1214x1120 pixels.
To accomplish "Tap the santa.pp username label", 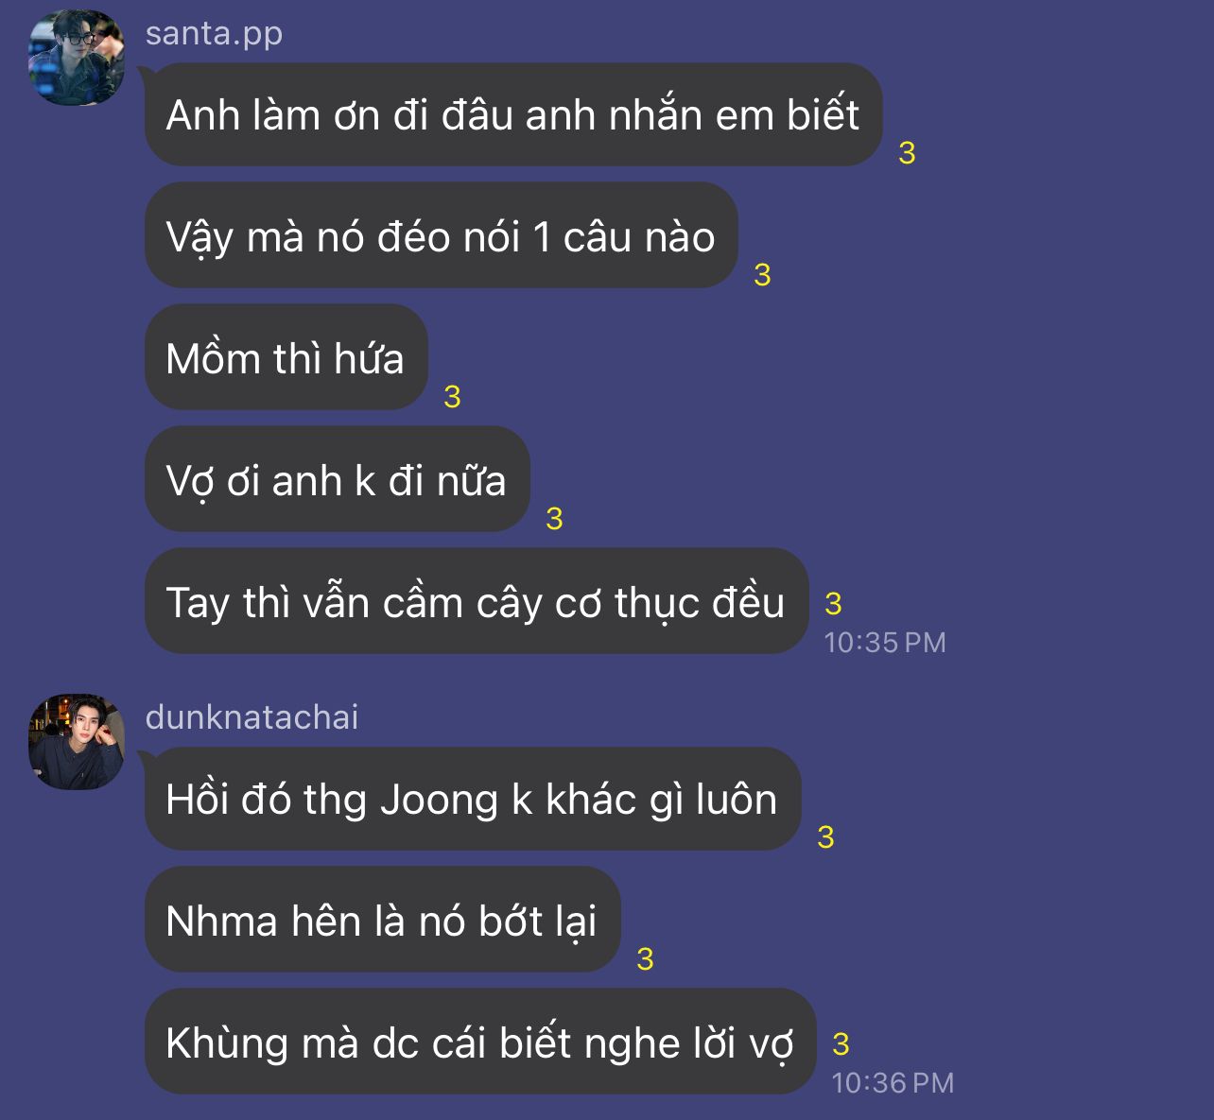I will click(214, 33).
